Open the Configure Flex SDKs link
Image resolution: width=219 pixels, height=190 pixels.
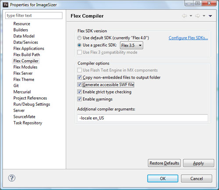(x=188, y=38)
